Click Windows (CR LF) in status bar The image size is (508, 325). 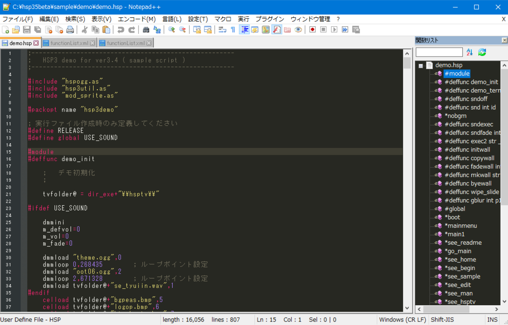pyautogui.click(x=402, y=320)
